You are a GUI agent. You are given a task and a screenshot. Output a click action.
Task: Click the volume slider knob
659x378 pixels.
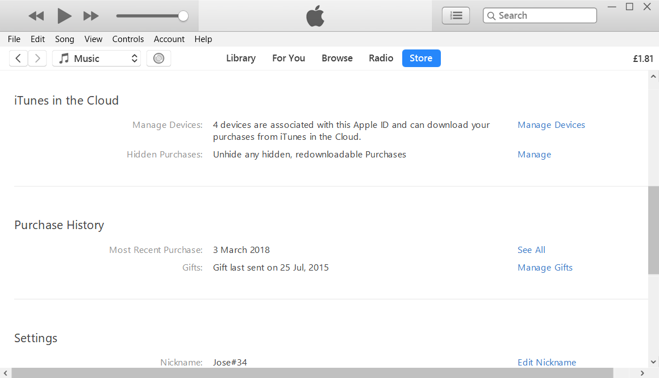point(183,16)
